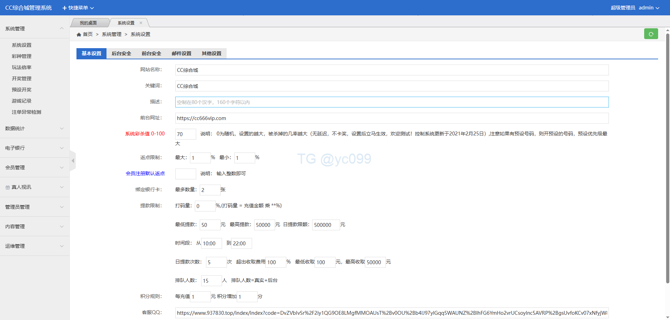
Task: Collapse the sidebar with arrow handle
Action: click(73, 161)
